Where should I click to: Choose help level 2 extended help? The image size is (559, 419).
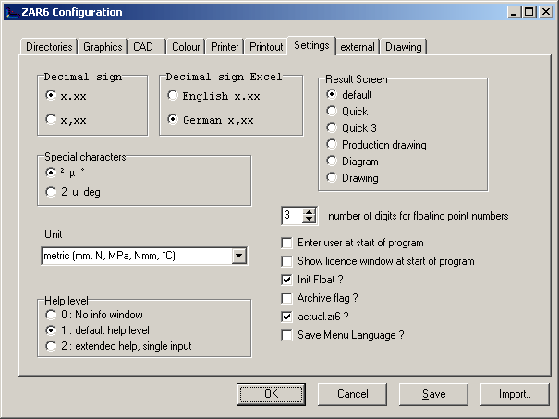[51, 345]
